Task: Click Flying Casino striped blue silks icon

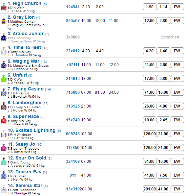Action: pos(4,92)
